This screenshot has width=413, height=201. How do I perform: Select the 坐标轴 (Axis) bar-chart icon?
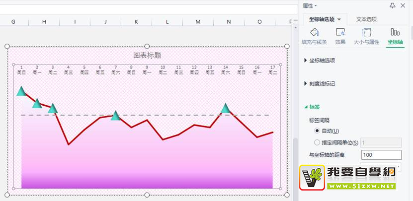pos(395,37)
